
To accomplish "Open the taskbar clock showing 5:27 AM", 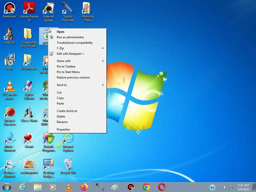I will [243, 187].
